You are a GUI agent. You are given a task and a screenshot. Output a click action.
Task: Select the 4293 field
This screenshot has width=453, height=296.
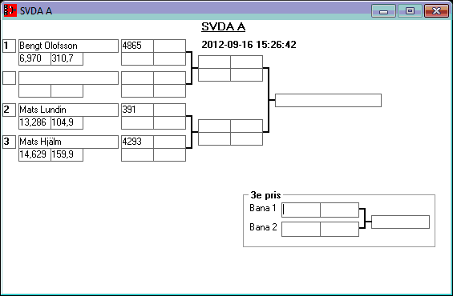[x=137, y=142]
